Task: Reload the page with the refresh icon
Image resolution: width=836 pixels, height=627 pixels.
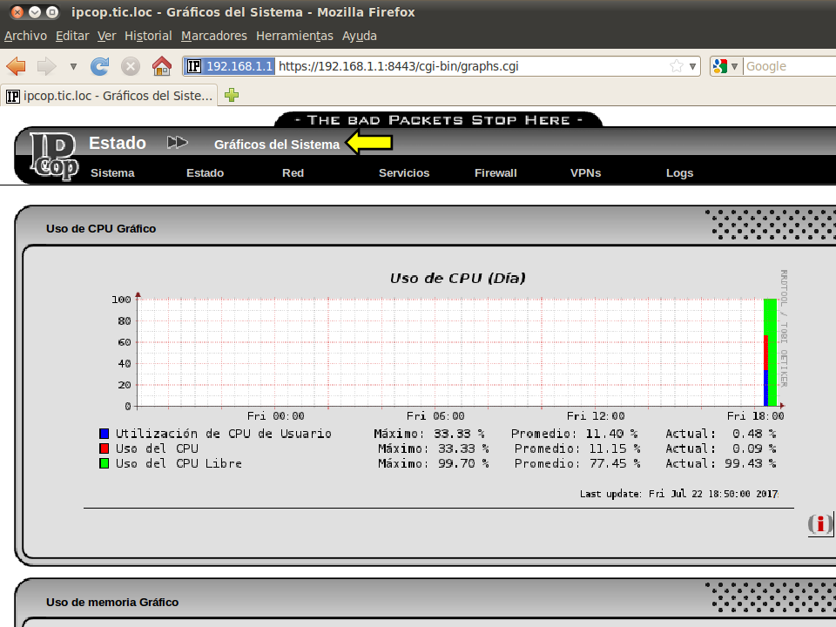Action: [100, 66]
